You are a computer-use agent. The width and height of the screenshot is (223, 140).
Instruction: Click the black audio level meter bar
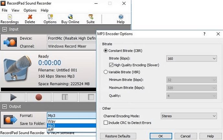[x=48, y=89]
